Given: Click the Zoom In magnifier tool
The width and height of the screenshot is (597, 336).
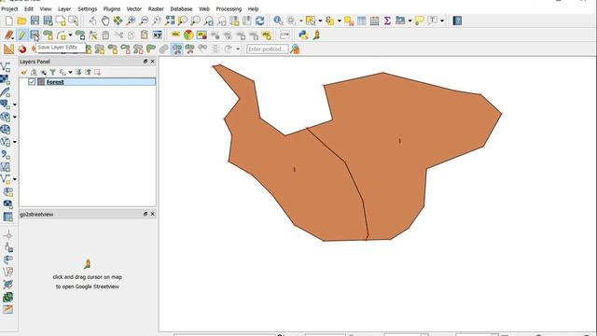Looking at the screenshot, I should 131,21.
